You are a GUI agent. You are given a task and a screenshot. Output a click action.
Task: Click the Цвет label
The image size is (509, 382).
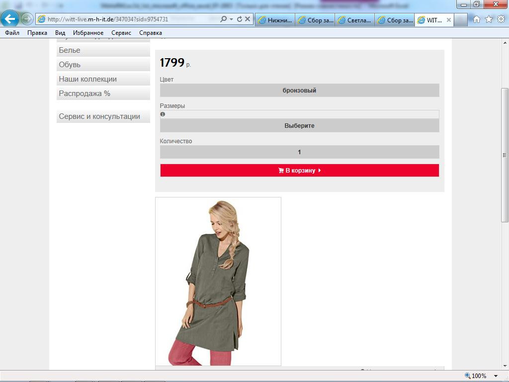pos(167,79)
